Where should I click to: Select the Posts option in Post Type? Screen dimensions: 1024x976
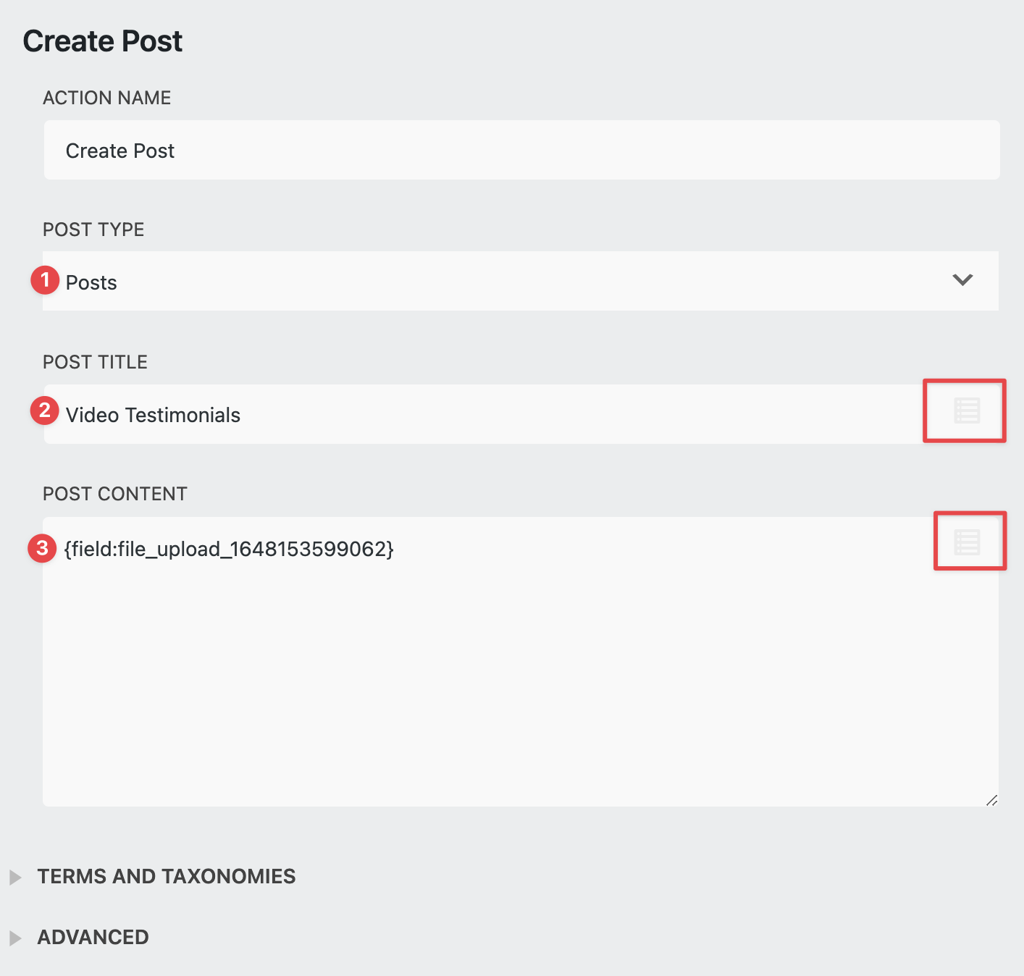91,282
